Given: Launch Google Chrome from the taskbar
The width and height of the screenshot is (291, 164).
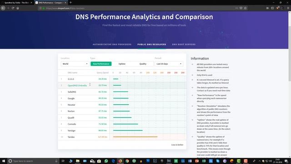Looking at the screenshot, I should pyautogui.click(x=127, y=161).
